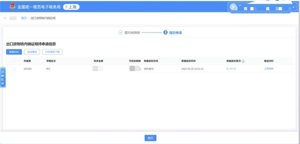Click the 数据自检 button
Image resolution: width=300 pixels, height=144 pixels.
[14, 52]
